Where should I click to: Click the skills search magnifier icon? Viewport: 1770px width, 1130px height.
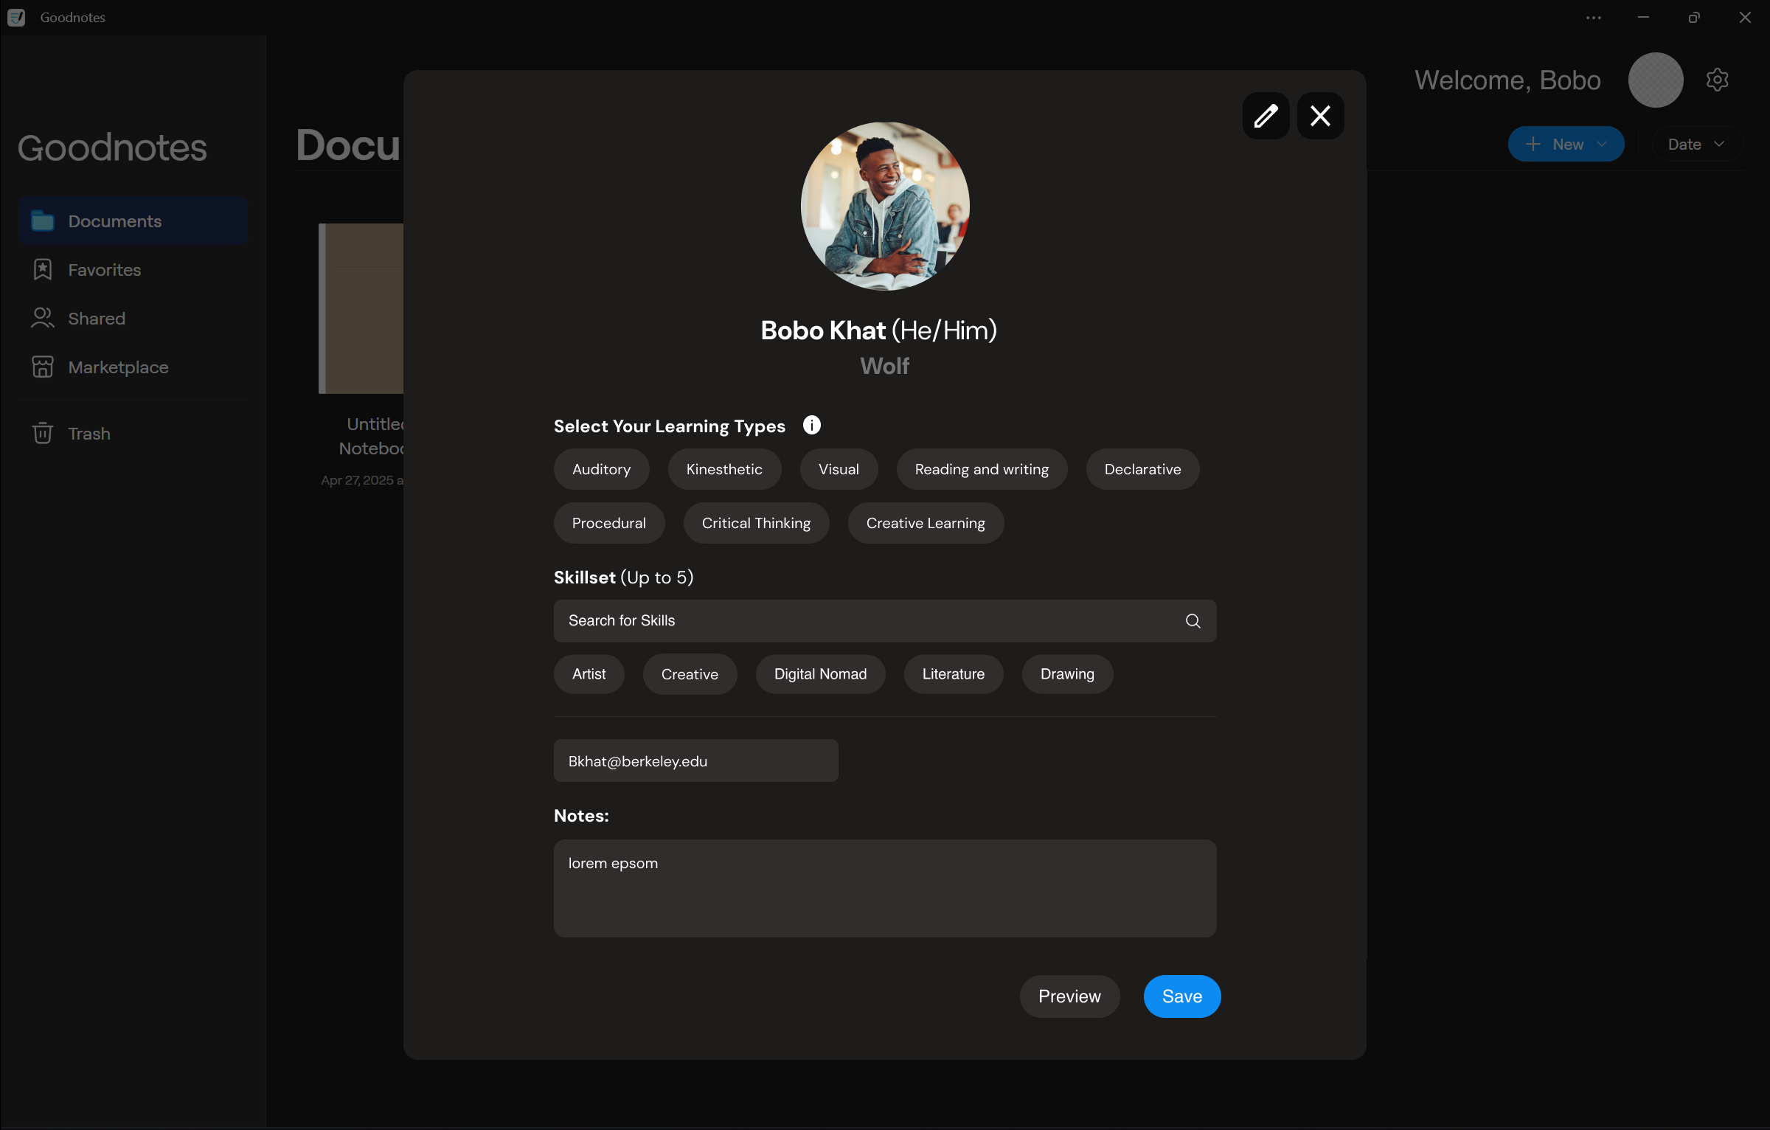[x=1193, y=621]
